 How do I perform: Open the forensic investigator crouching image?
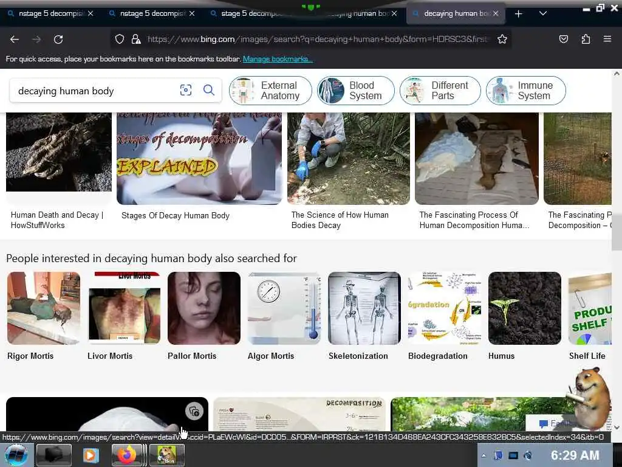[348, 159]
